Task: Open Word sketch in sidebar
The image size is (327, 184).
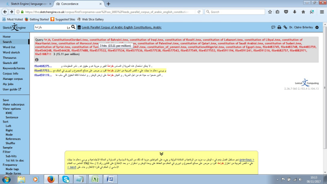Action: [11, 52]
